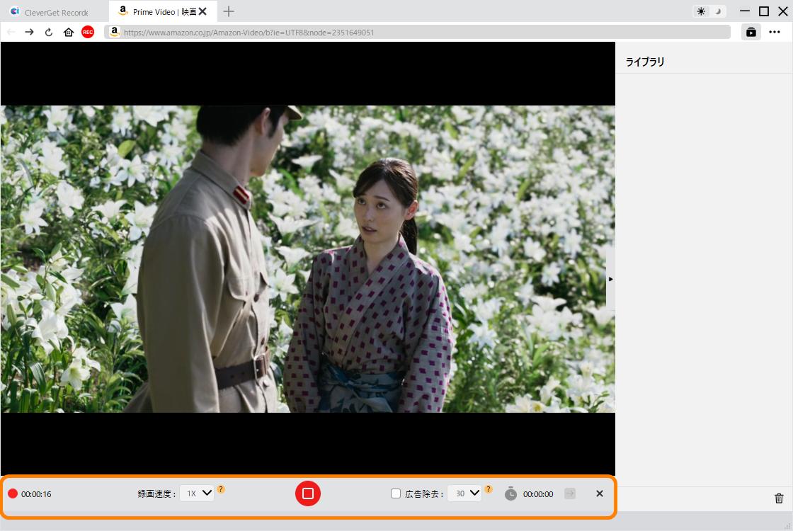Open the ad removal 30 dropdown
793x531 pixels.
[x=464, y=493]
